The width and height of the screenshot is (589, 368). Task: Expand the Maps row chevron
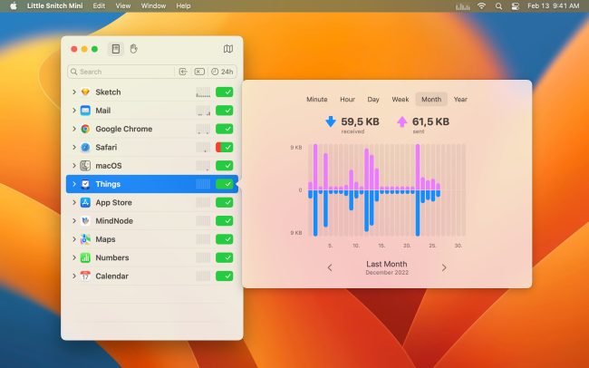[x=74, y=239]
